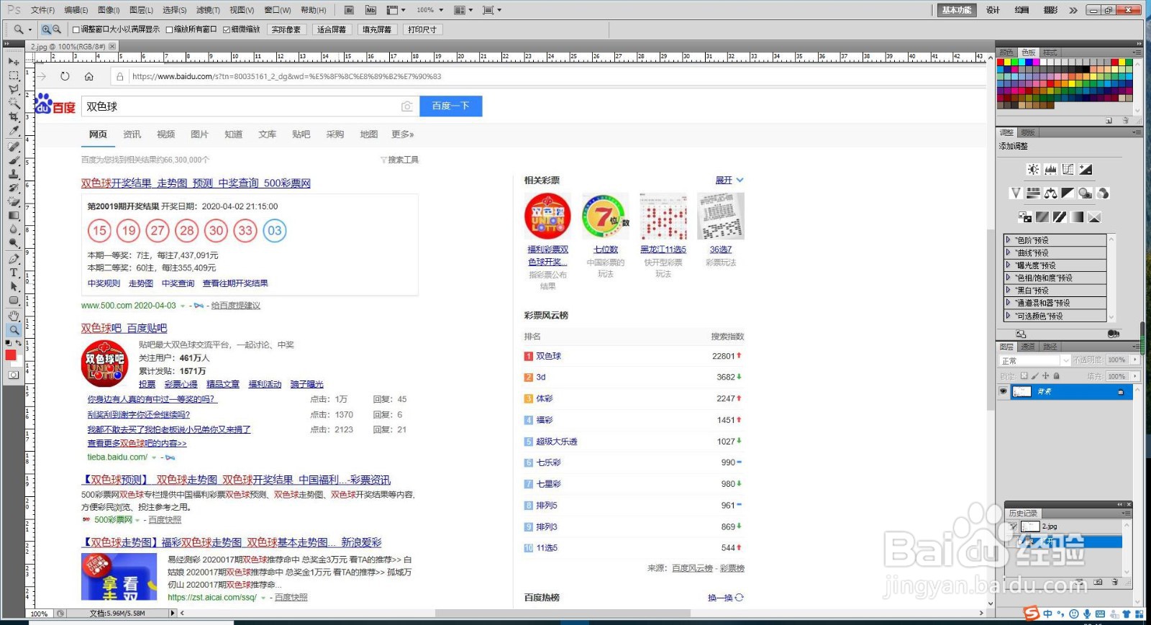Launch Mini Bridge from Mb icon
1151x625 pixels.
point(370,10)
